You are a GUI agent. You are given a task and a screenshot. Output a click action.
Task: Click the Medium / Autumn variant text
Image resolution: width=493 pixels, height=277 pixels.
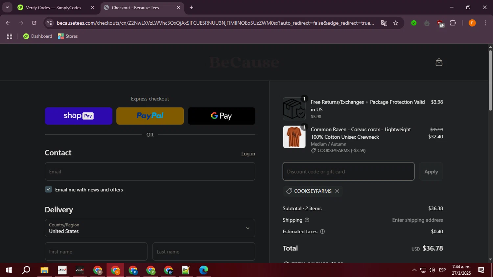coord(328,144)
